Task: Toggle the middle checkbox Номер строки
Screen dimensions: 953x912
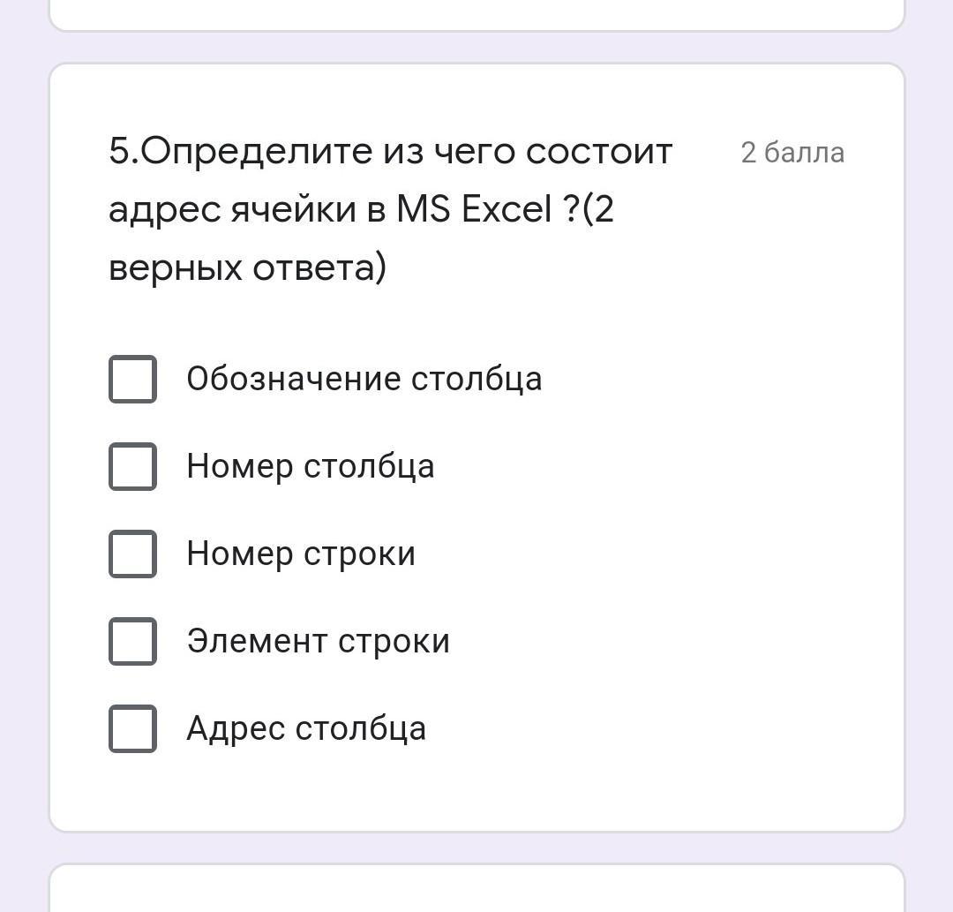Action: (x=132, y=554)
